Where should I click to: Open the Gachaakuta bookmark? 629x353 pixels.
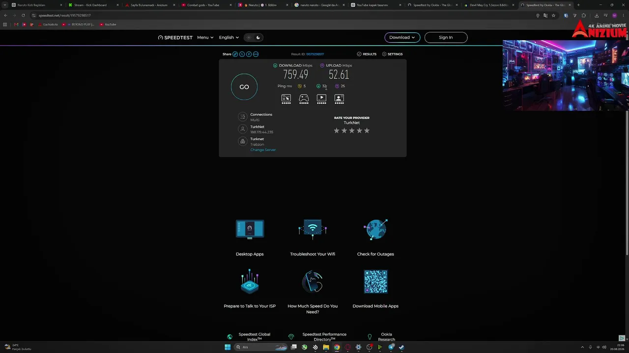(47, 25)
